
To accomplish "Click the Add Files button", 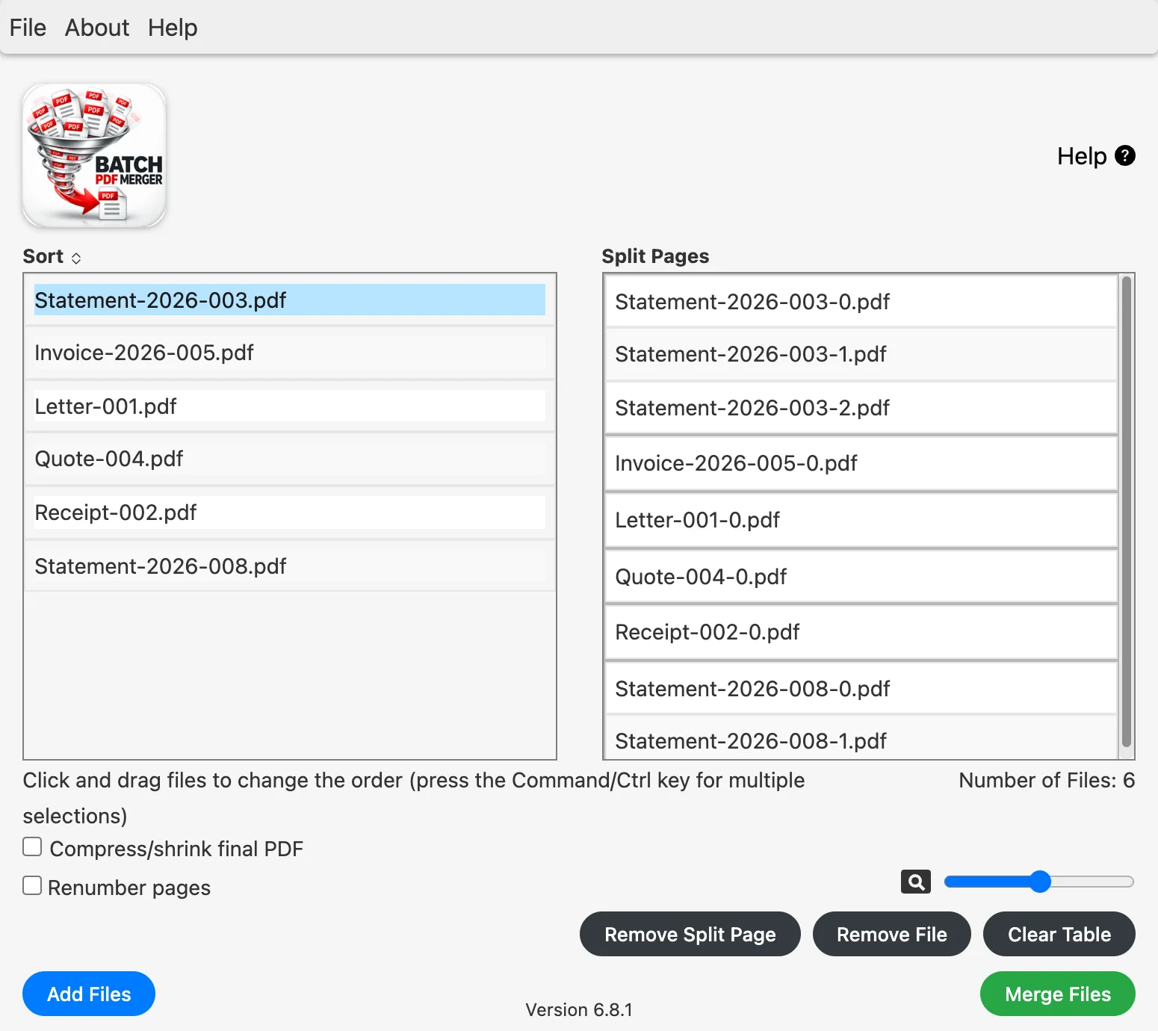I will pyautogui.click(x=89, y=994).
